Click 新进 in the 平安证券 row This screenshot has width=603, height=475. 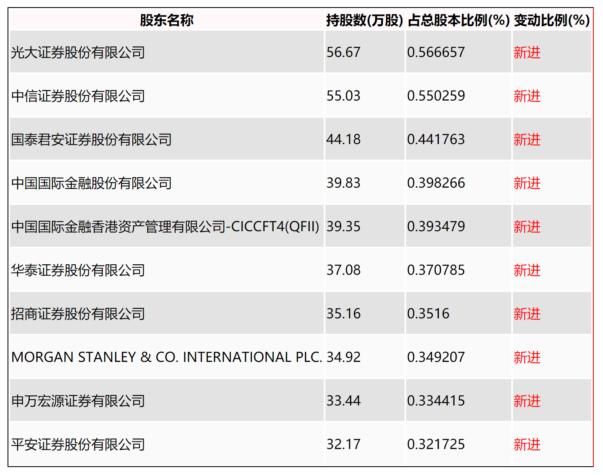click(x=527, y=444)
